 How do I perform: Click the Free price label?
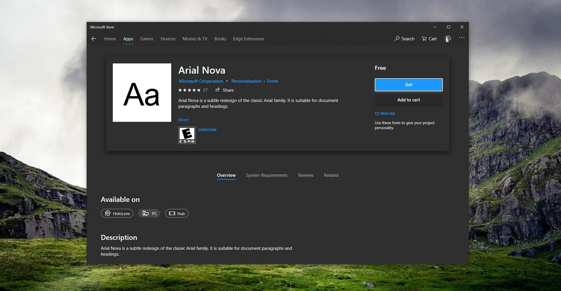(x=380, y=68)
